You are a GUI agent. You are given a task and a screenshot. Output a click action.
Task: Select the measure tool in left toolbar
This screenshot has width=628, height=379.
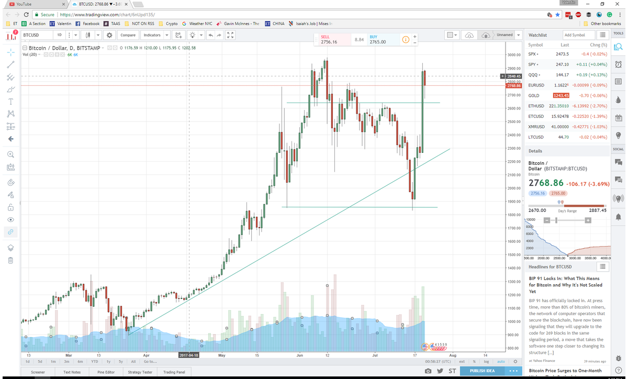pos(10,168)
